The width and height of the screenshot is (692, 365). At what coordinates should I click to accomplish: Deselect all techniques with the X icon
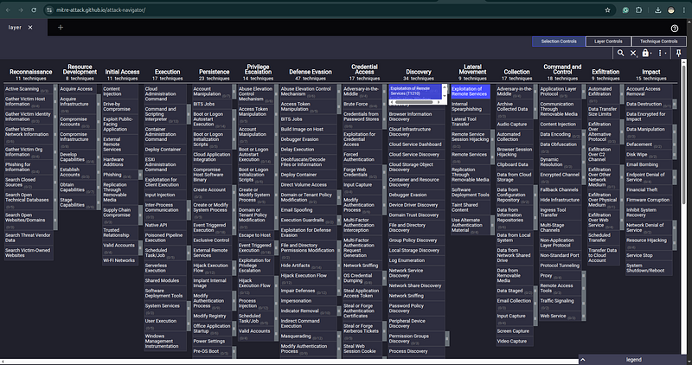[633, 53]
